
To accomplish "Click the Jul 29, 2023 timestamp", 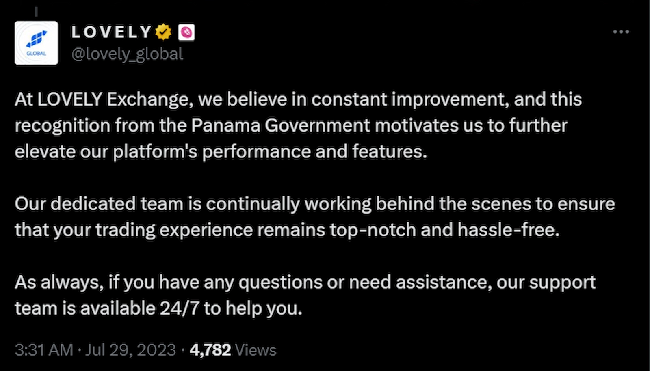I will [x=130, y=349].
